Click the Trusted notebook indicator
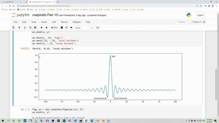Screen dimensions: 219x123 point(181,22)
